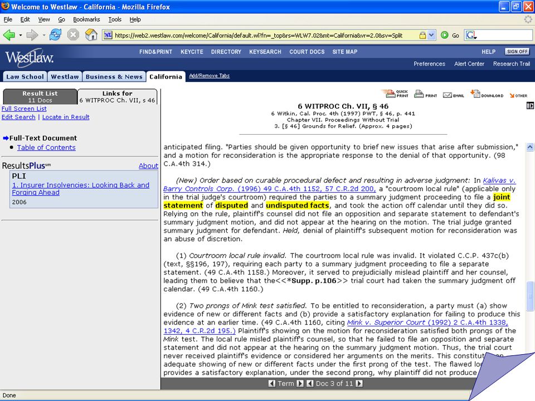Click the Westlaw HELP link
The image size is (535, 401).
coord(488,52)
